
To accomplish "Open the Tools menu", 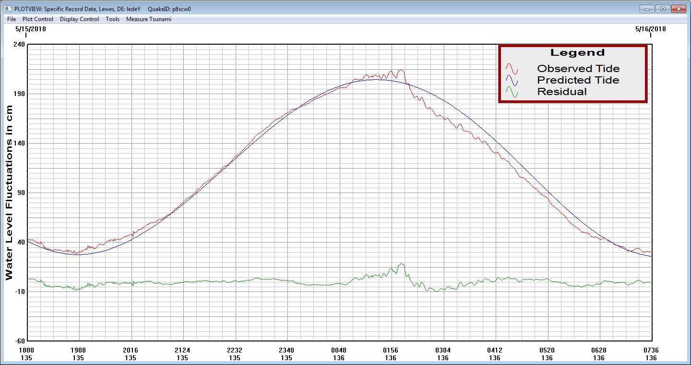I will pyautogui.click(x=113, y=19).
